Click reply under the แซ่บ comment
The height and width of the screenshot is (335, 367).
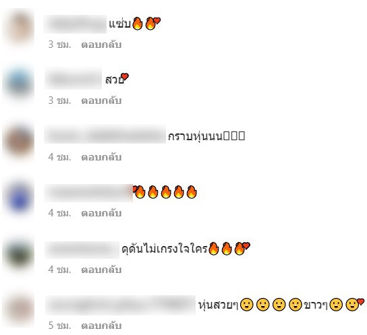tap(101, 44)
